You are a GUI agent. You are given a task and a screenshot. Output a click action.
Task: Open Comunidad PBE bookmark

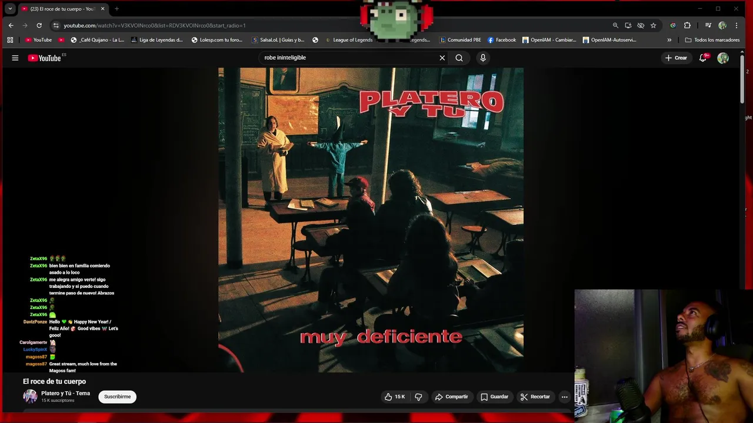460,40
